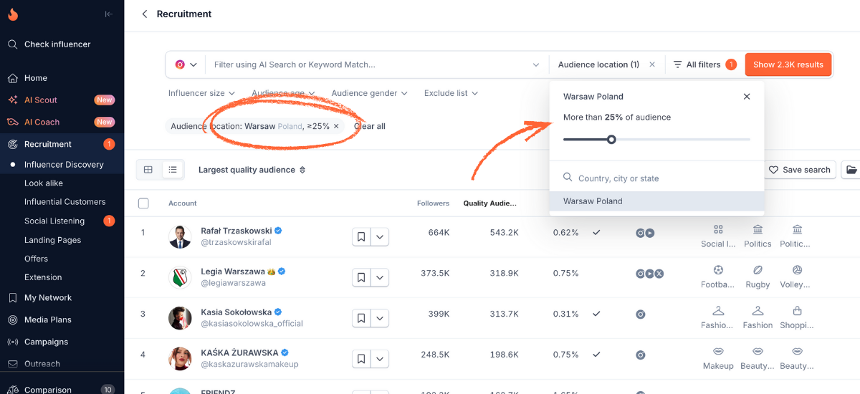The image size is (860, 394).
Task: Click the Clear all link
Action: (370, 126)
